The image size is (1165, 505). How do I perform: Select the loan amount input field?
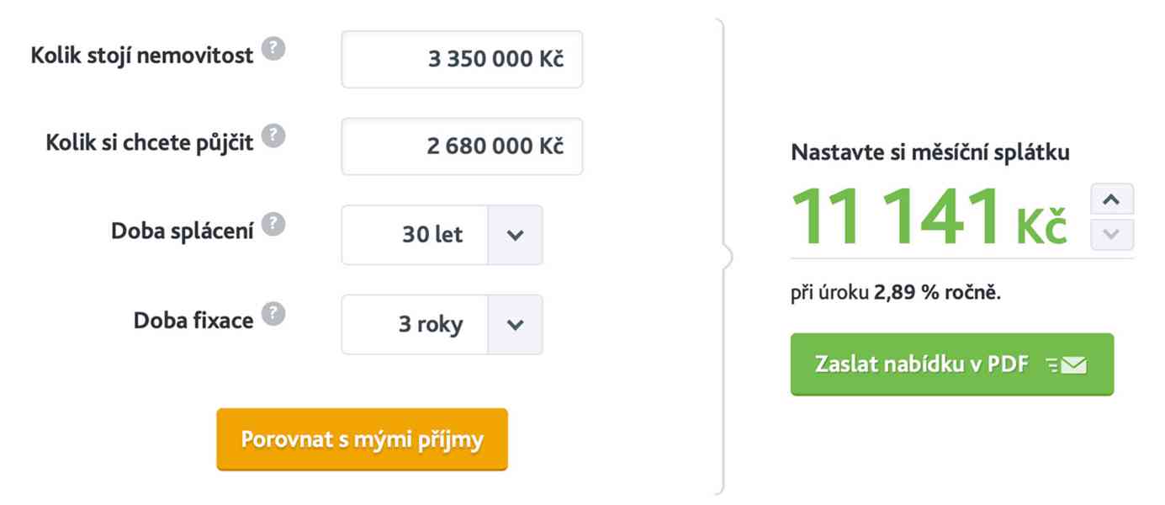(x=462, y=145)
